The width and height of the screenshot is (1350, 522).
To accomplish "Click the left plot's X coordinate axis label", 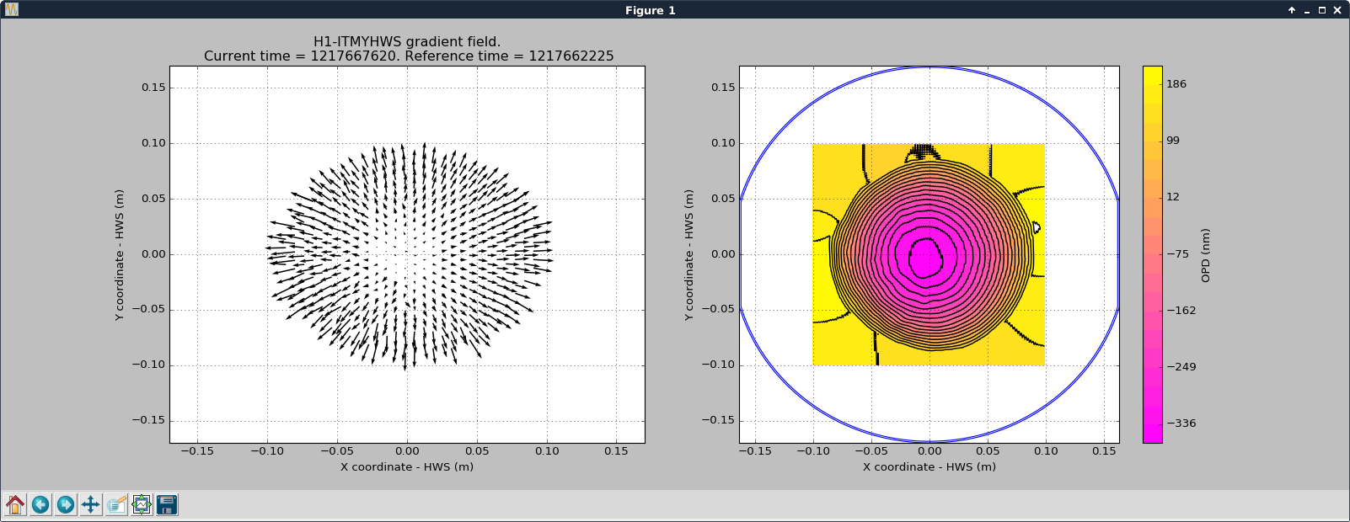I will pos(407,466).
